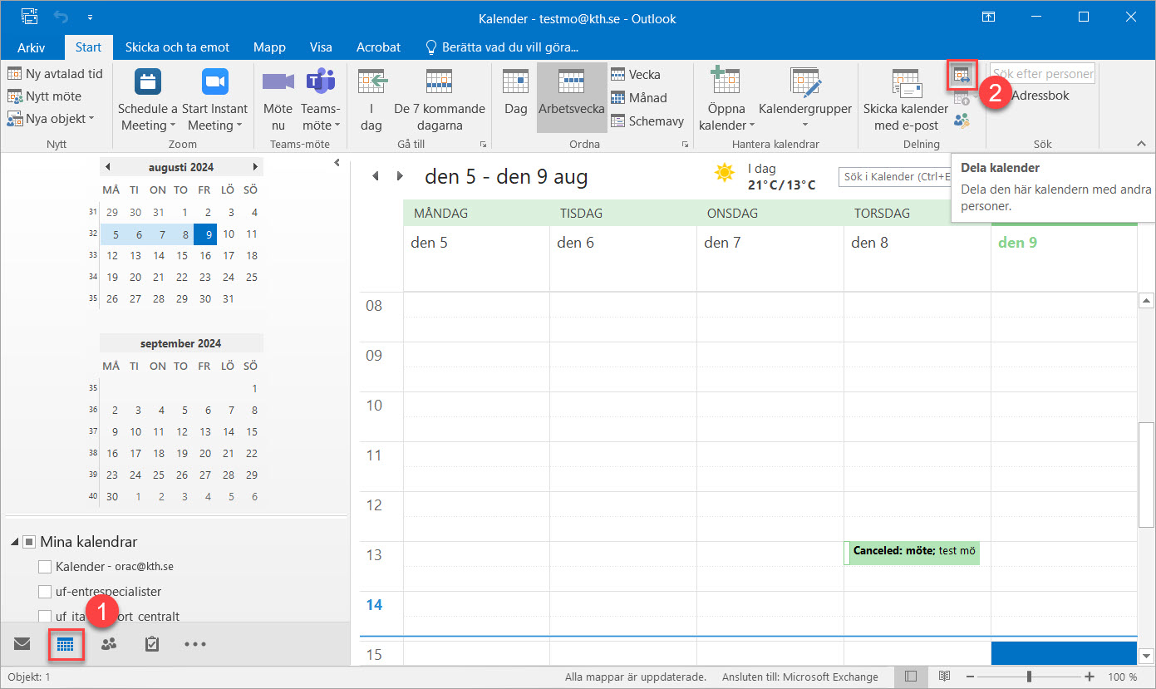The image size is (1156, 689).
Task: Open Öppna kalender dropdown
Action: [x=726, y=100]
